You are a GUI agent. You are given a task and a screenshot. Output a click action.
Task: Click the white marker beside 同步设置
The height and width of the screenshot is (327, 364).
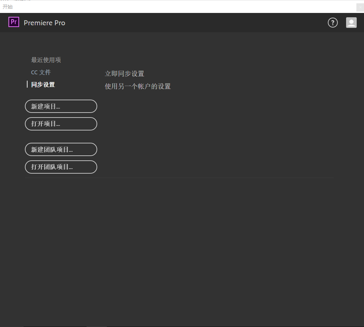point(27,85)
